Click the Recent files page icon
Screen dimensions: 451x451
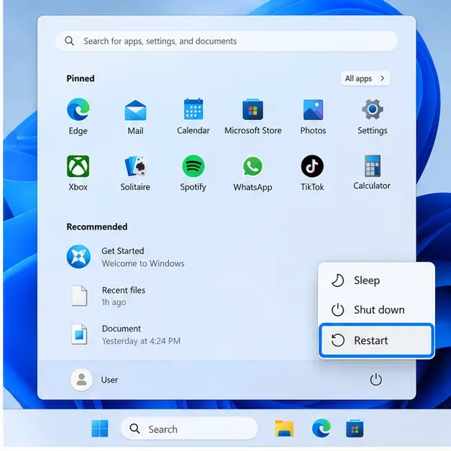(x=79, y=296)
